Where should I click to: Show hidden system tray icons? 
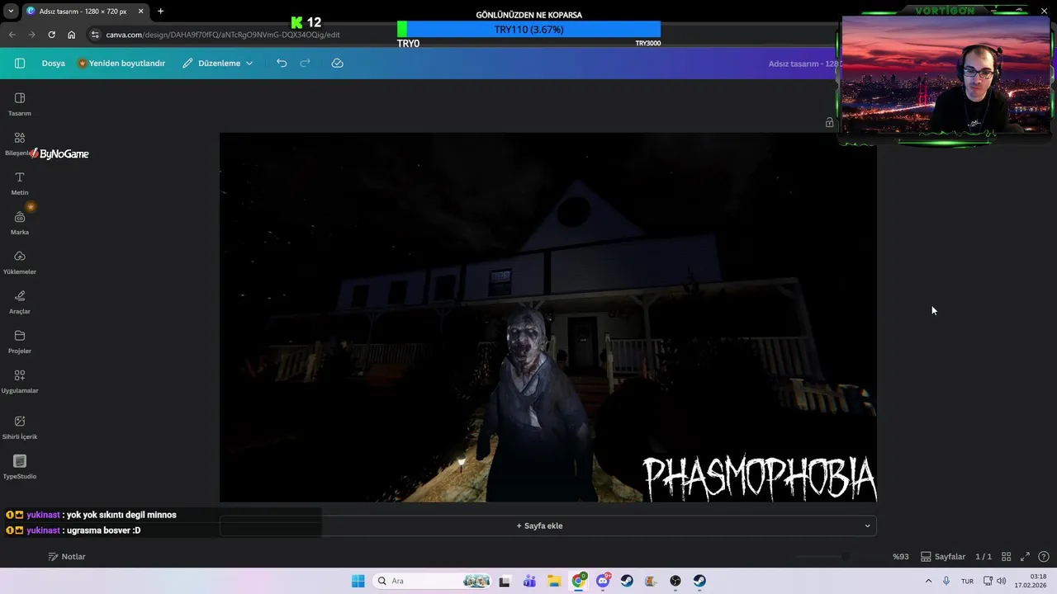click(928, 581)
